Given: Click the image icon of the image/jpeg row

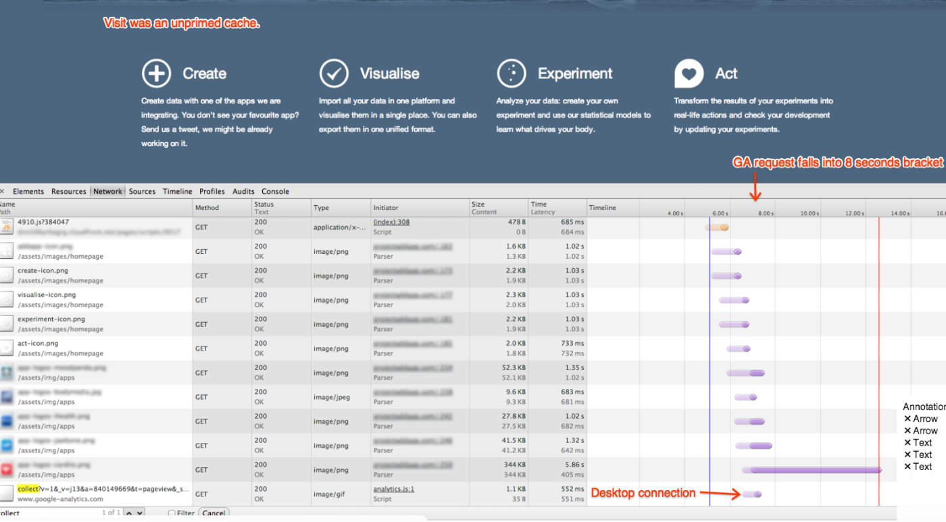Looking at the screenshot, I should click(7, 397).
